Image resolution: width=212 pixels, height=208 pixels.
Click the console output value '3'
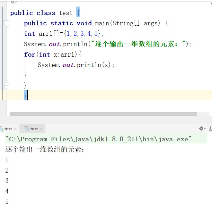[x=7, y=181]
